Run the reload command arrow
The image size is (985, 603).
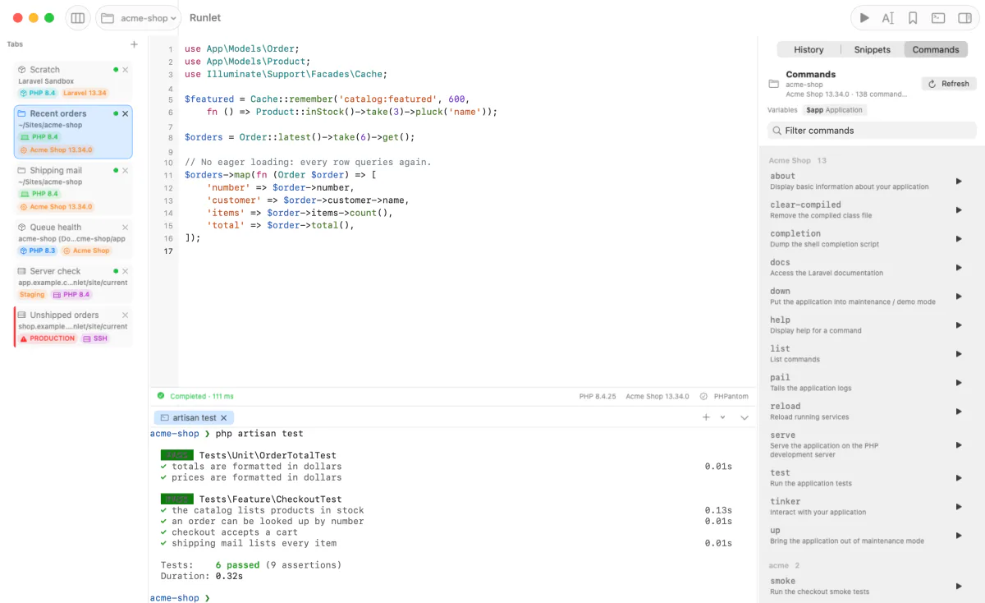[959, 411]
